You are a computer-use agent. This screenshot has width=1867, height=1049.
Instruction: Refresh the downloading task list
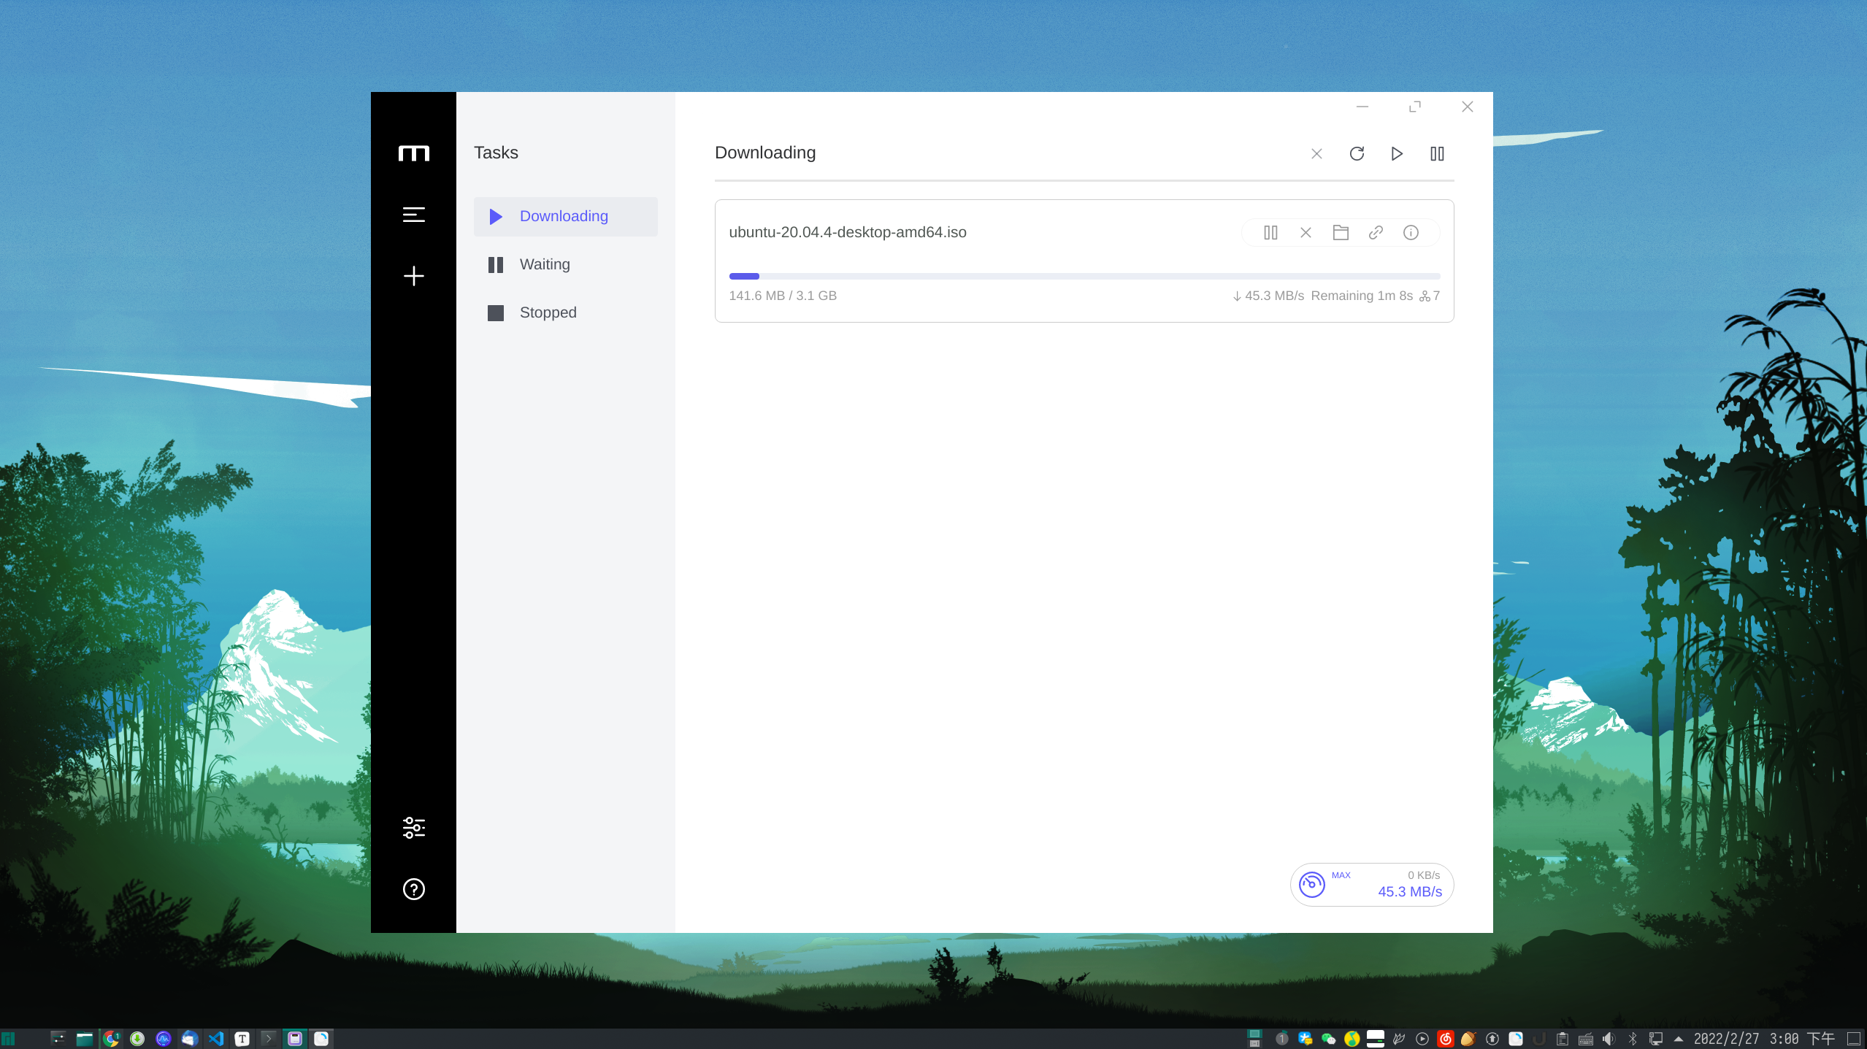point(1357,154)
